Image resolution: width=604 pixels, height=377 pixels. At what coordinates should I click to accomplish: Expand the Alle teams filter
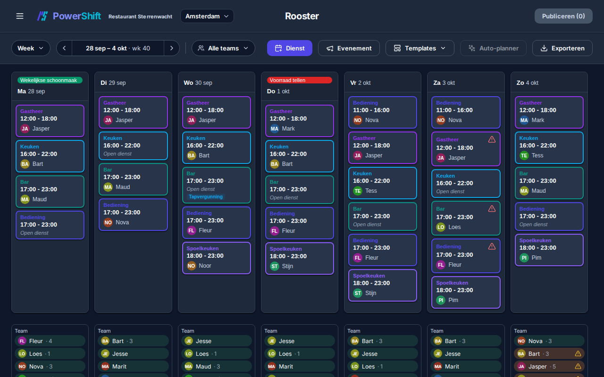[x=223, y=48]
